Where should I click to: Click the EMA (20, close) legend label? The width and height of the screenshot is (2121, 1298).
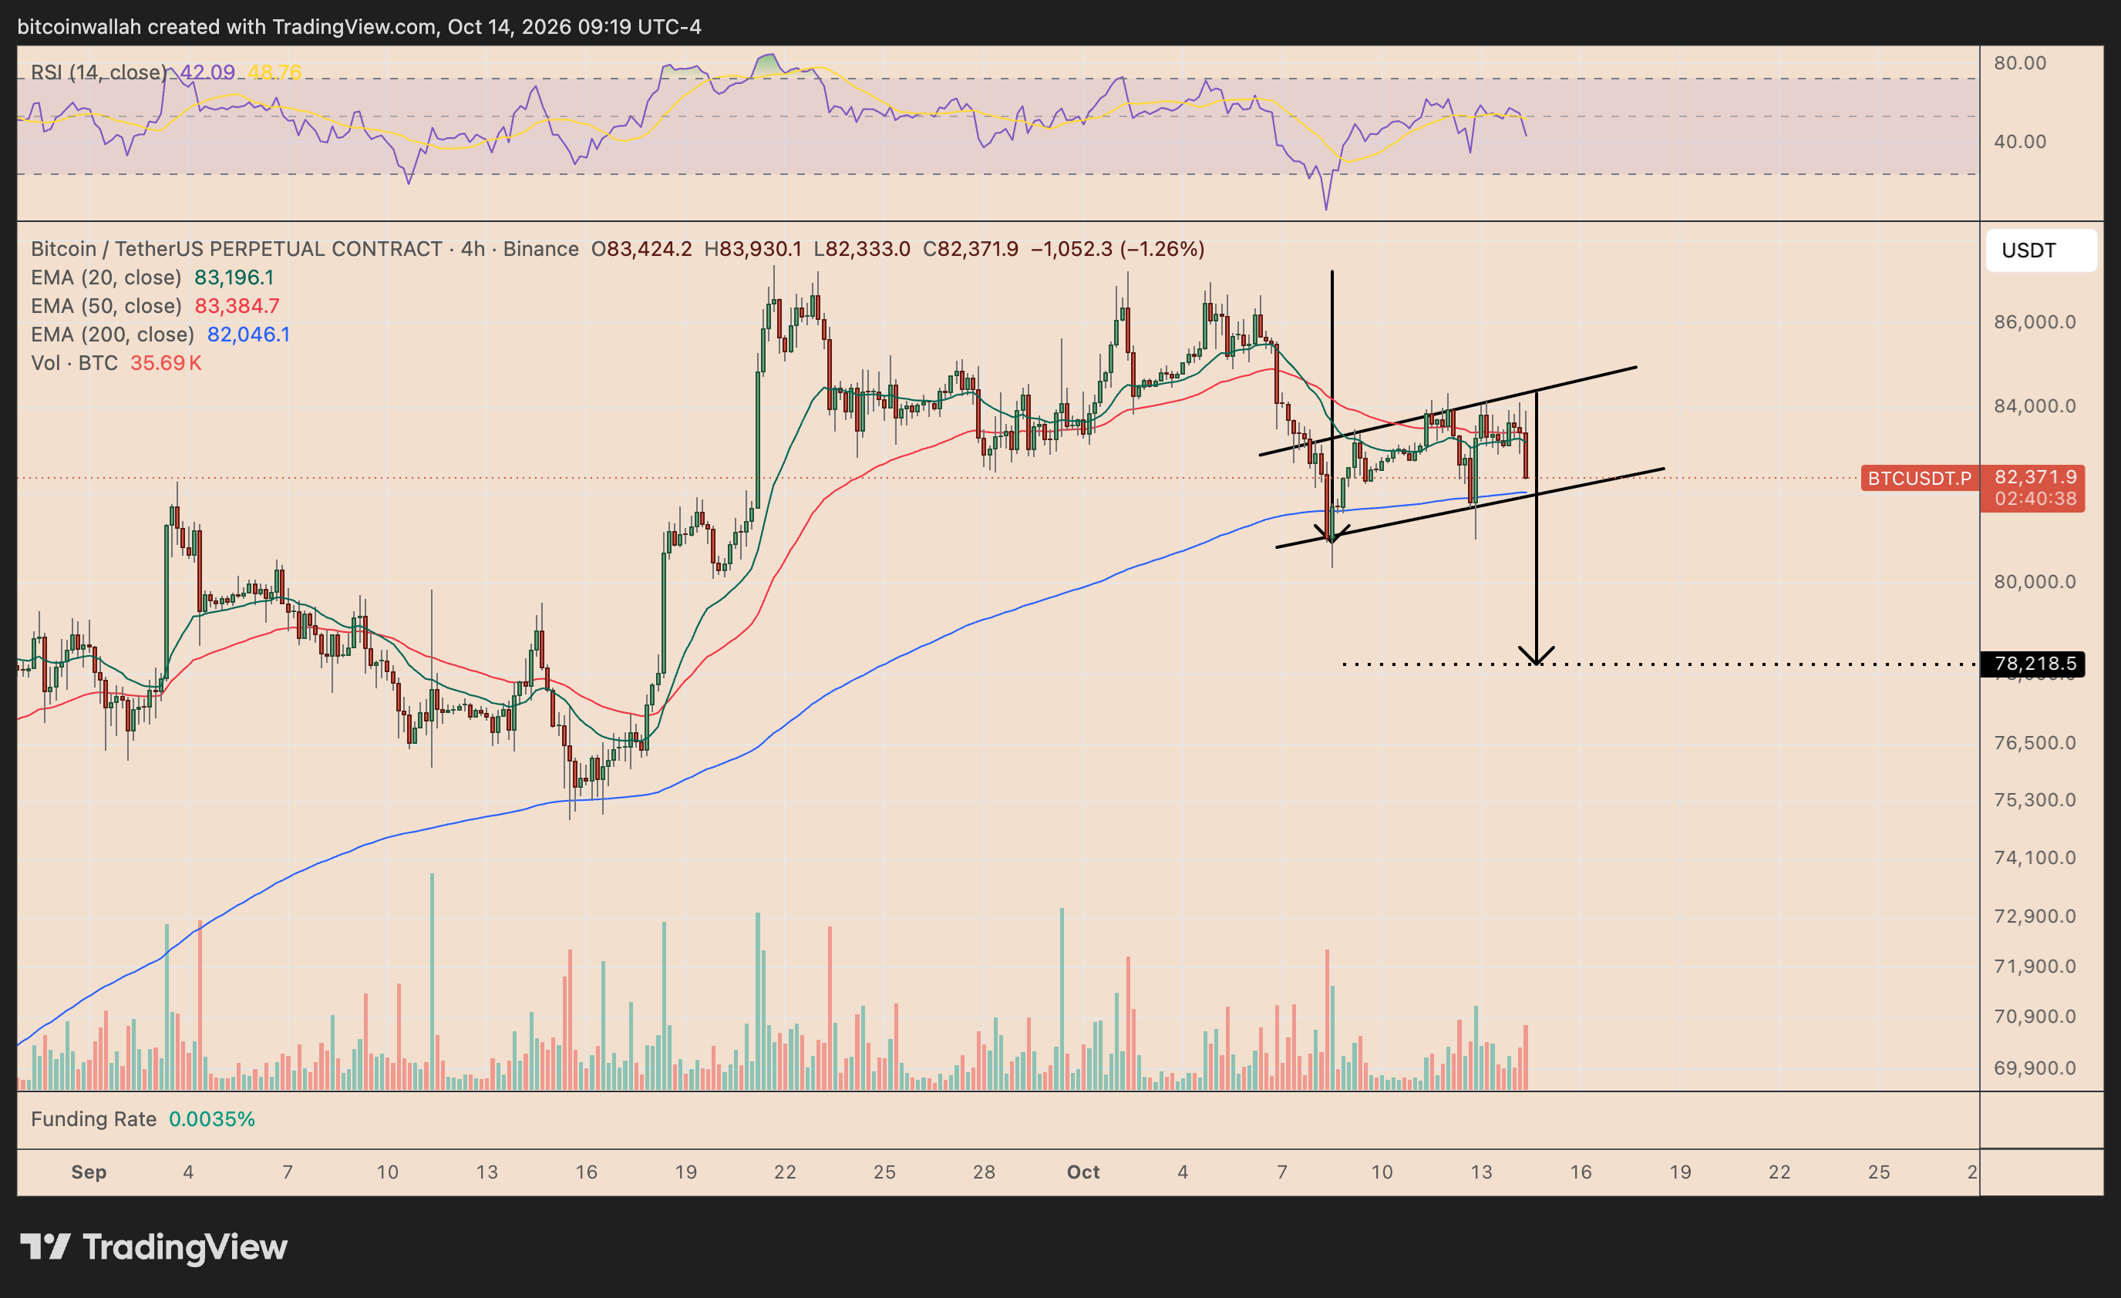tap(106, 277)
